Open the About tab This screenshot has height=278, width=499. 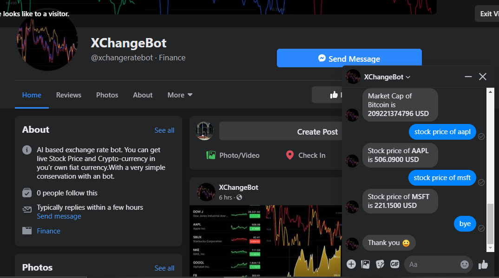click(143, 95)
